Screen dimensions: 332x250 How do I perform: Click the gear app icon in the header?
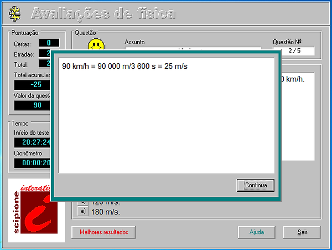click(15, 13)
